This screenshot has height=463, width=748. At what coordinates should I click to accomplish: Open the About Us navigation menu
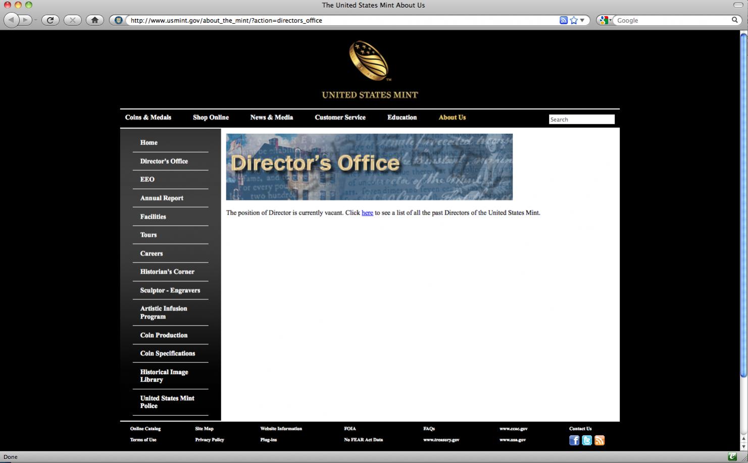(452, 117)
